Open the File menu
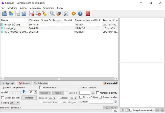The image size is (165, 113). coord(3,8)
